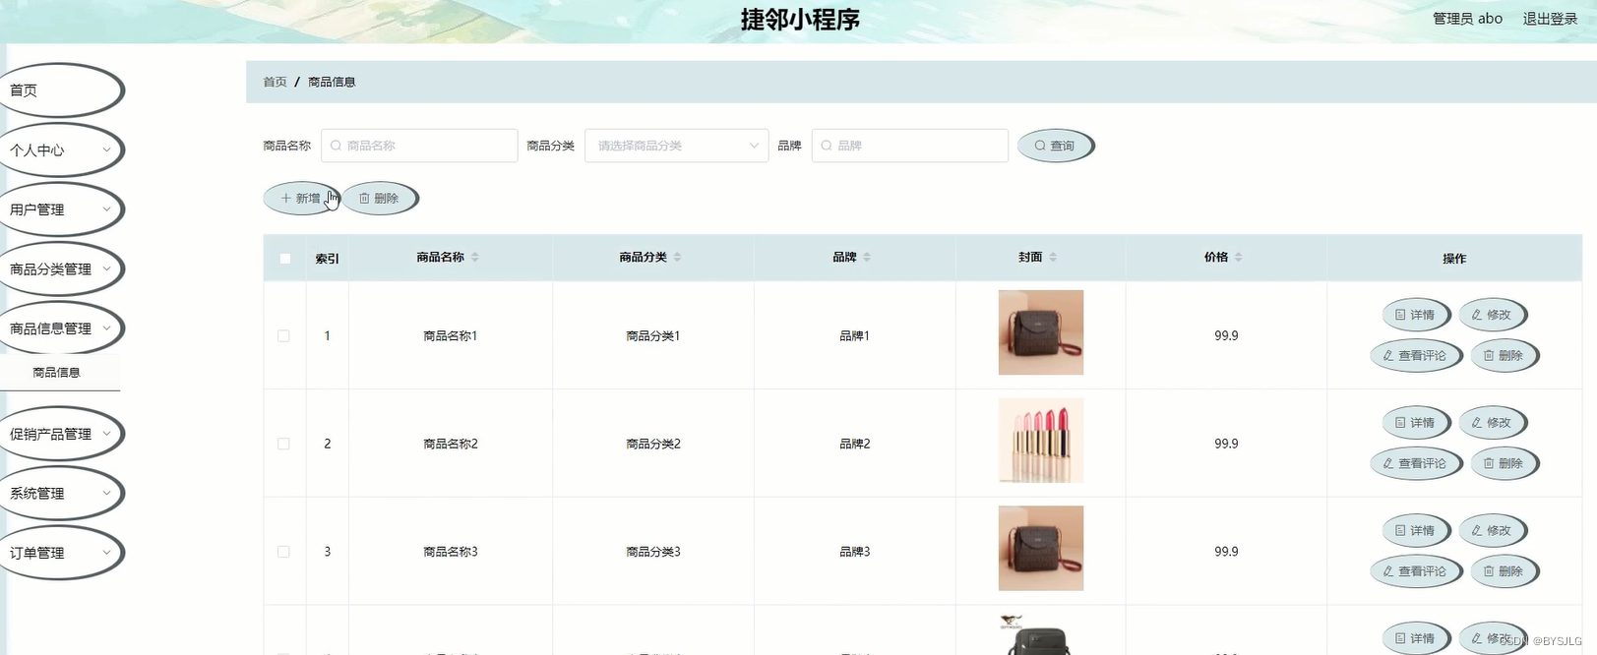Click the 品牌1 table cell
This screenshot has height=655, width=1597.
854,336
